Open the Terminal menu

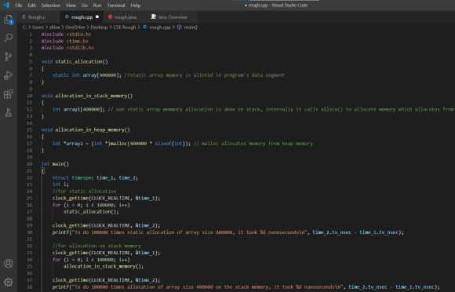tap(116, 5)
